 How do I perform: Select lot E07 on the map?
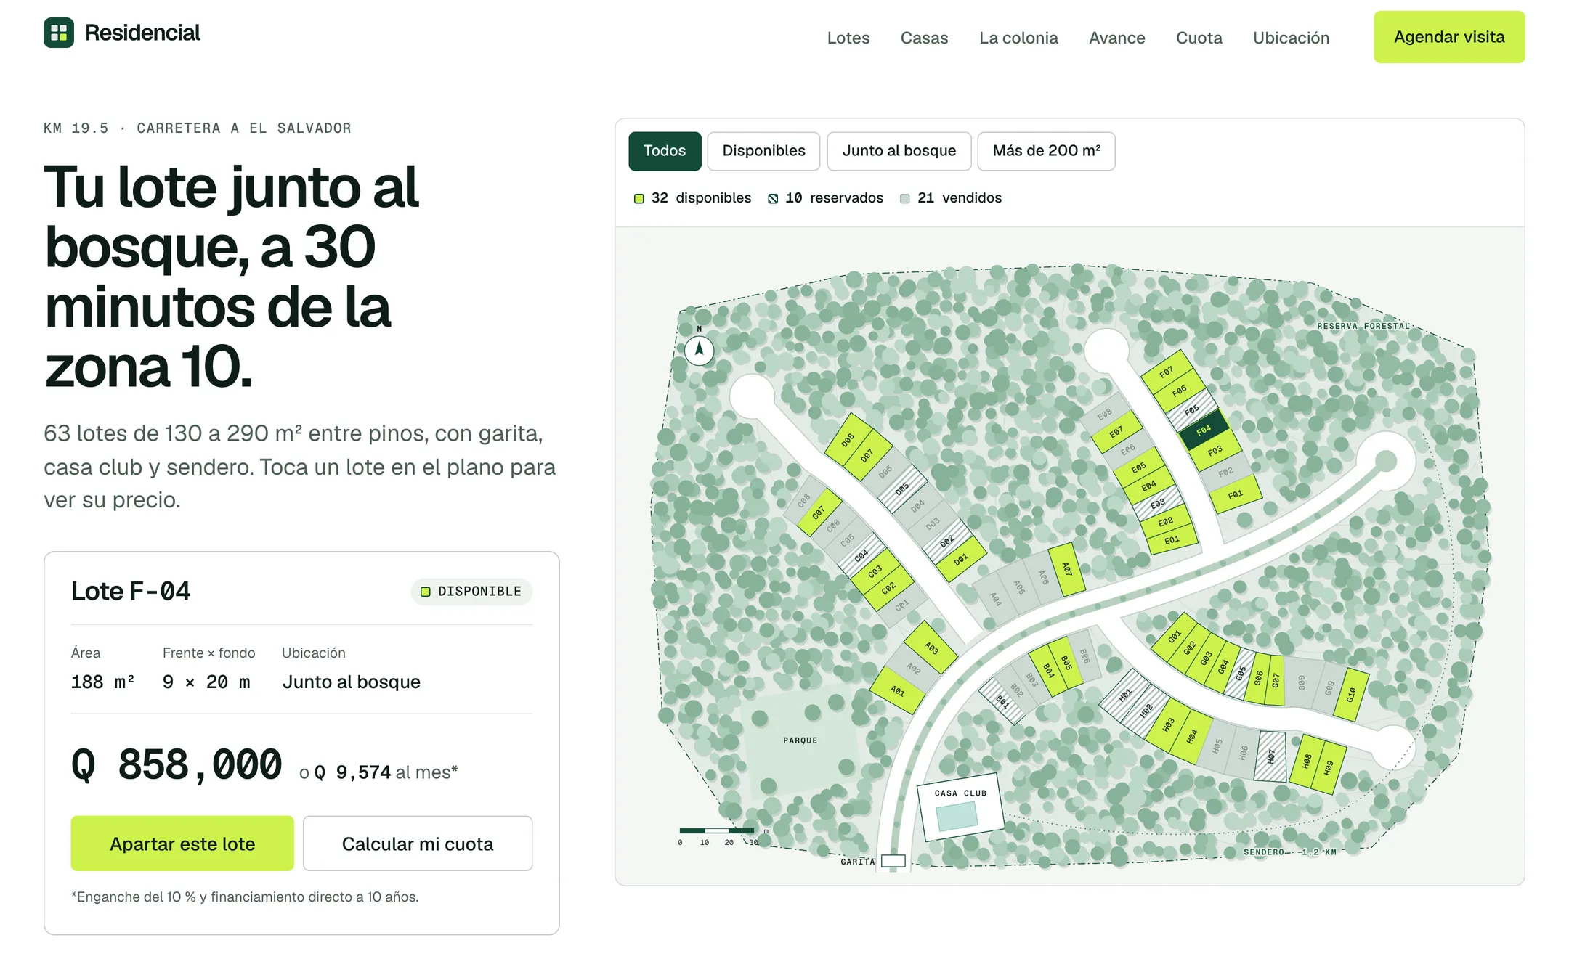tap(1116, 431)
